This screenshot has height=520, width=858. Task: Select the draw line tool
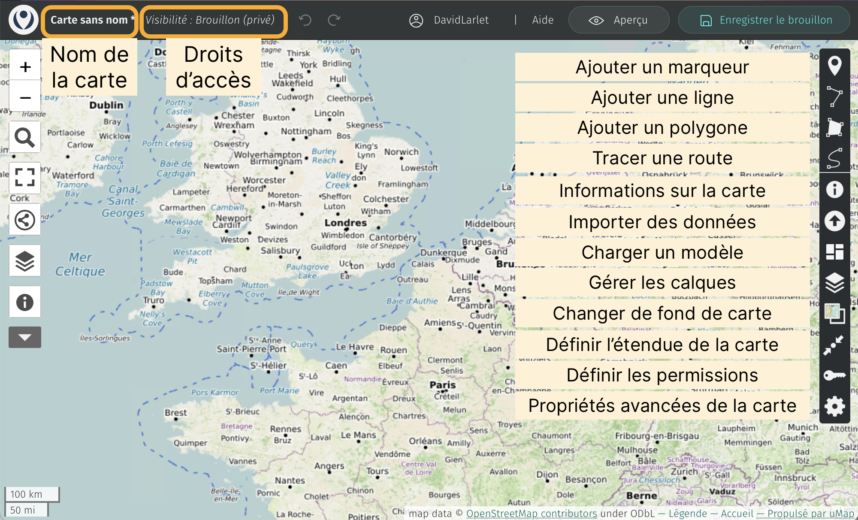(x=834, y=97)
